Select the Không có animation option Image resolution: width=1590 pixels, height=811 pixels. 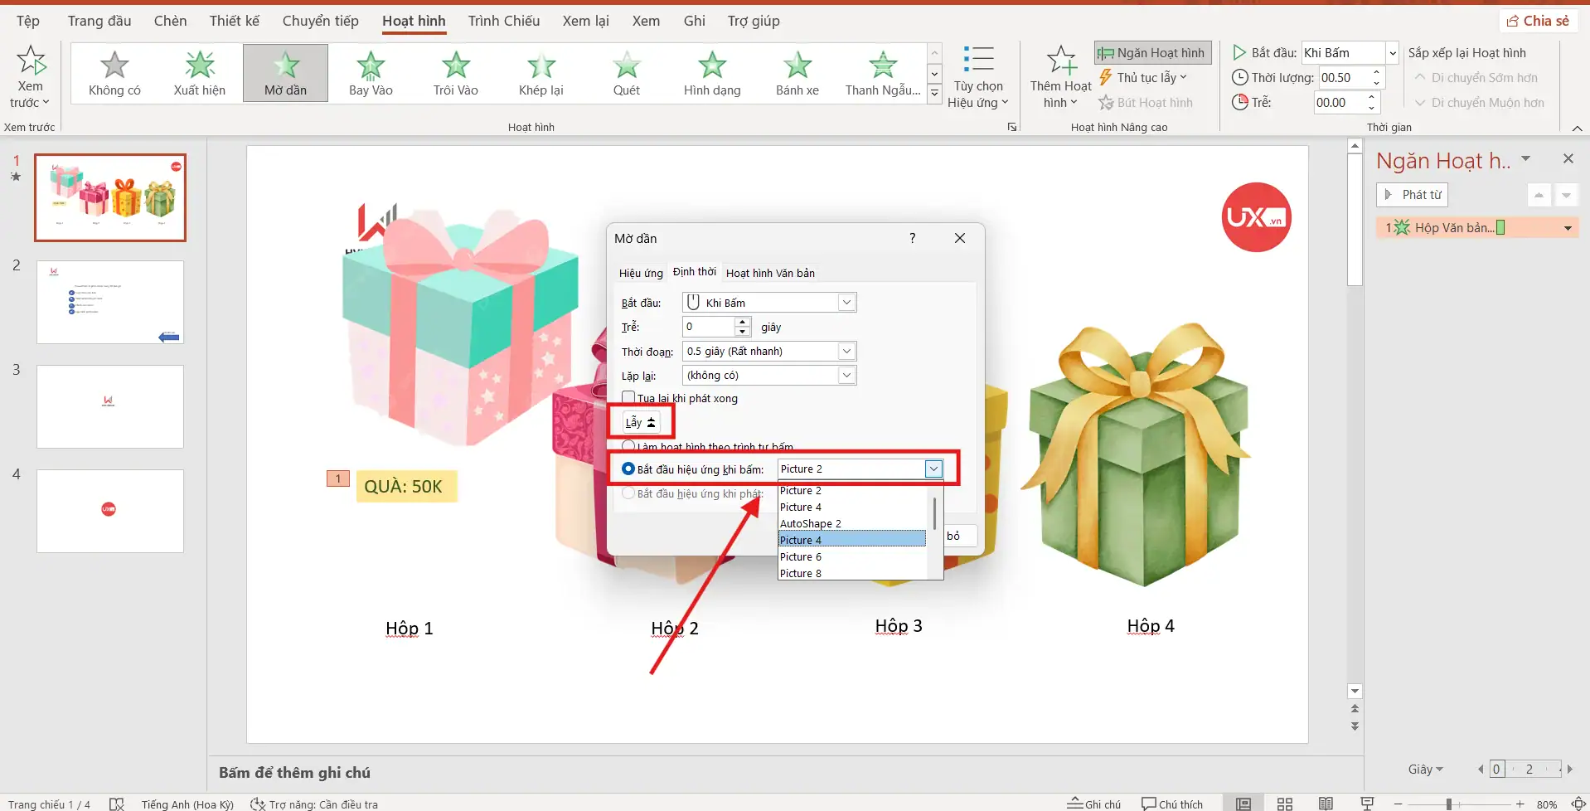click(x=114, y=73)
